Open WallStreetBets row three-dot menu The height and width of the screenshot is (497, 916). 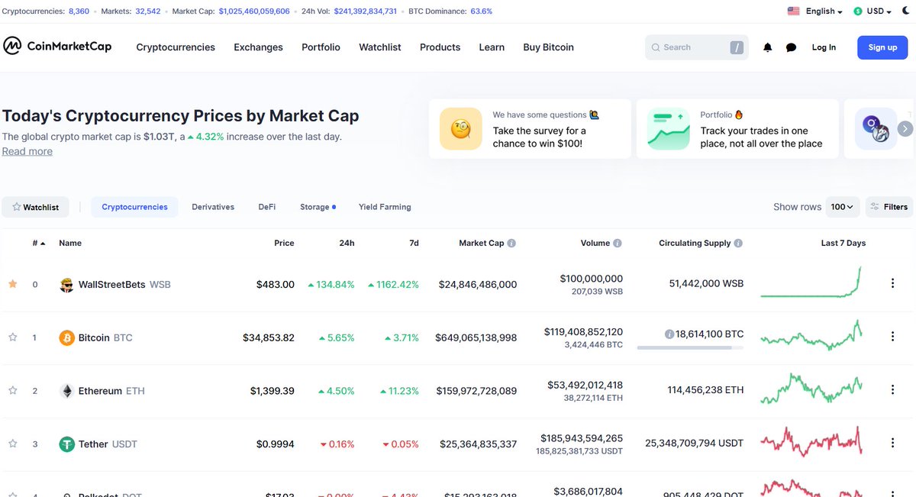coord(892,283)
